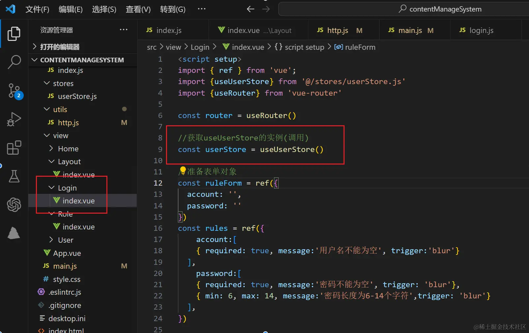Switch to the login.js editor tab
The width and height of the screenshot is (529, 333).
click(481, 31)
